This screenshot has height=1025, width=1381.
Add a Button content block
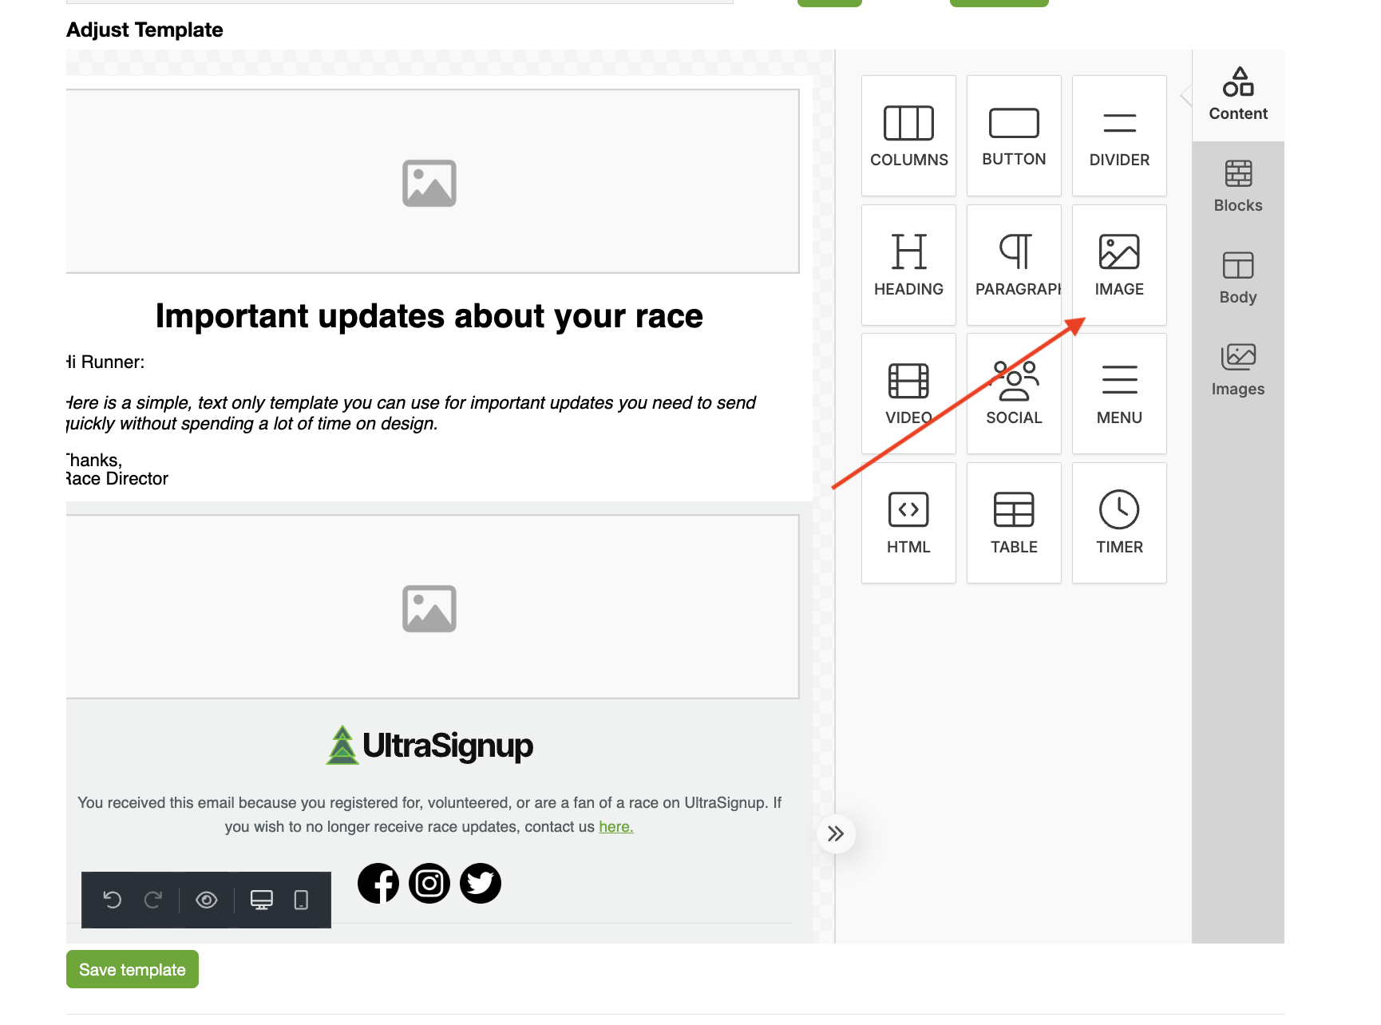coord(1014,136)
